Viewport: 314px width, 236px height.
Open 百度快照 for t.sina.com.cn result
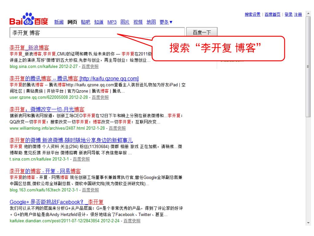coord(81,159)
